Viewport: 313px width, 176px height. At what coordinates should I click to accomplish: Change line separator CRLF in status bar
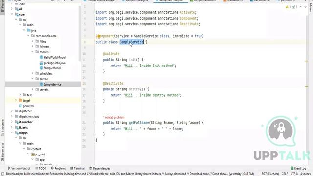click(x=285, y=174)
